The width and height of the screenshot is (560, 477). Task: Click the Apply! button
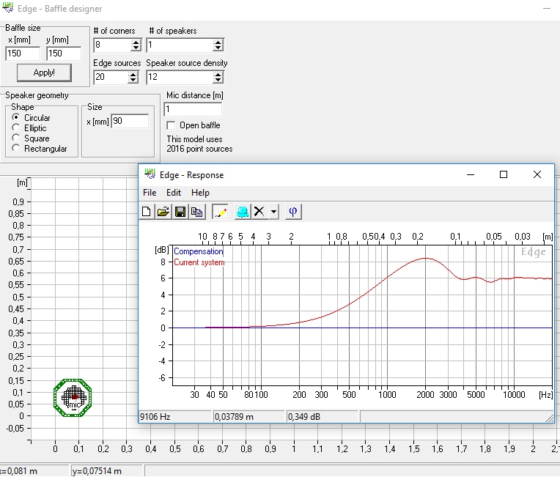pyautogui.click(x=44, y=73)
